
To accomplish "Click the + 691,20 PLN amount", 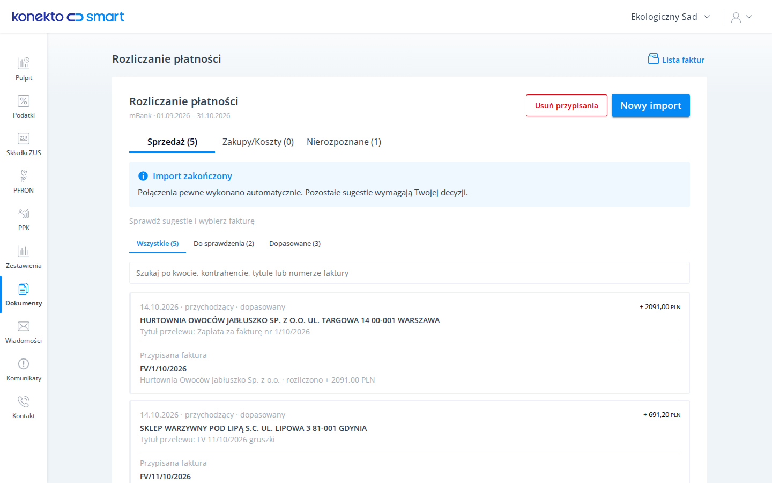I will [x=662, y=415].
